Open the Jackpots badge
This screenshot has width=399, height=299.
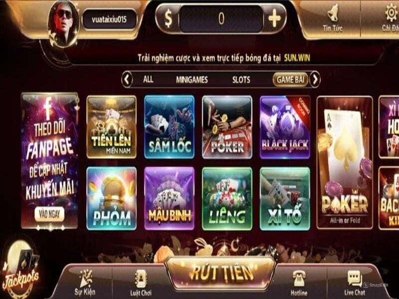(20, 271)
